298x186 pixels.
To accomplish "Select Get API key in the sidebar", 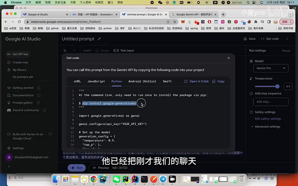I will click(x=20, y=54).
